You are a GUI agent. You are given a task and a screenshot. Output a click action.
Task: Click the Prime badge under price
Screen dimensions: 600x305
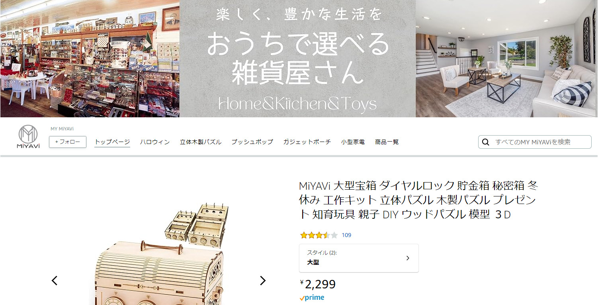(x=312, y=297)
